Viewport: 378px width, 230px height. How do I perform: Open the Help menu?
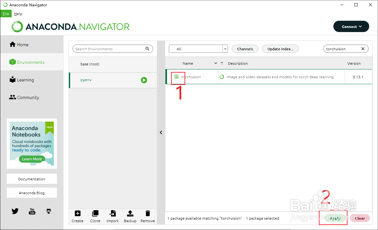[x=18, y=14]
